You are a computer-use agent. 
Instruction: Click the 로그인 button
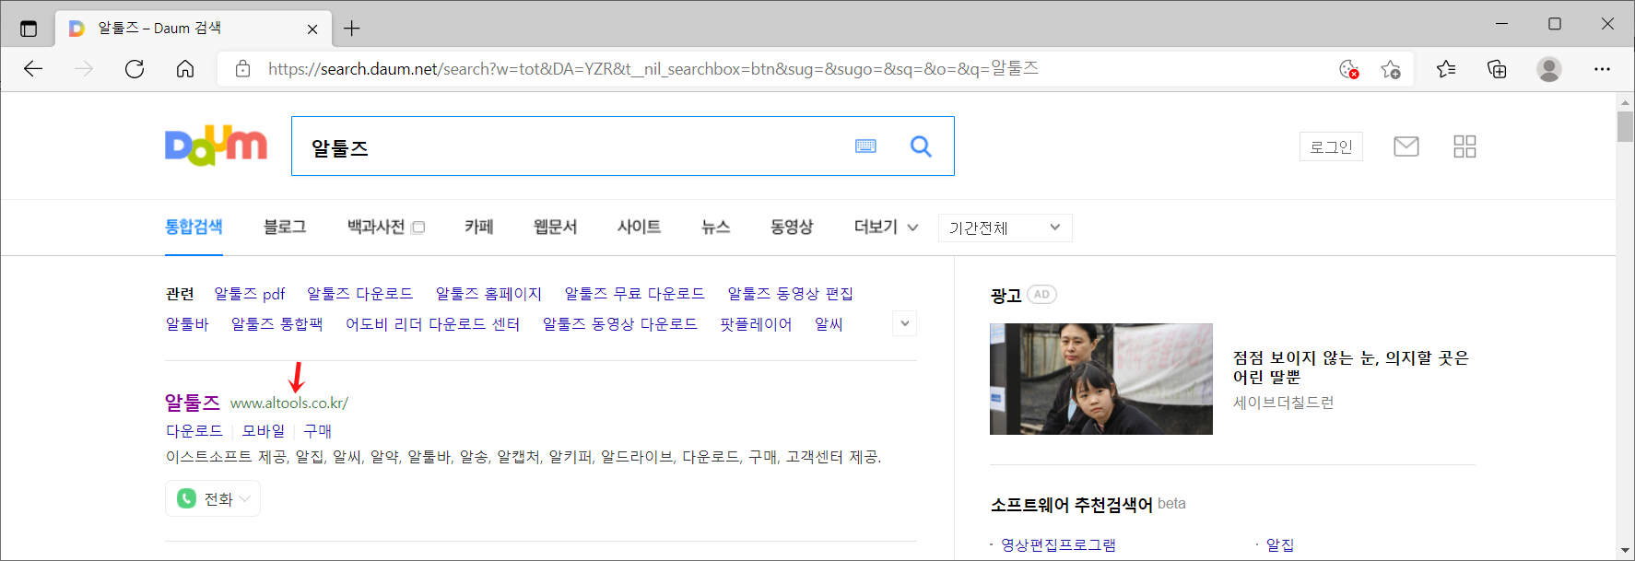click(x=1331, y=146)
